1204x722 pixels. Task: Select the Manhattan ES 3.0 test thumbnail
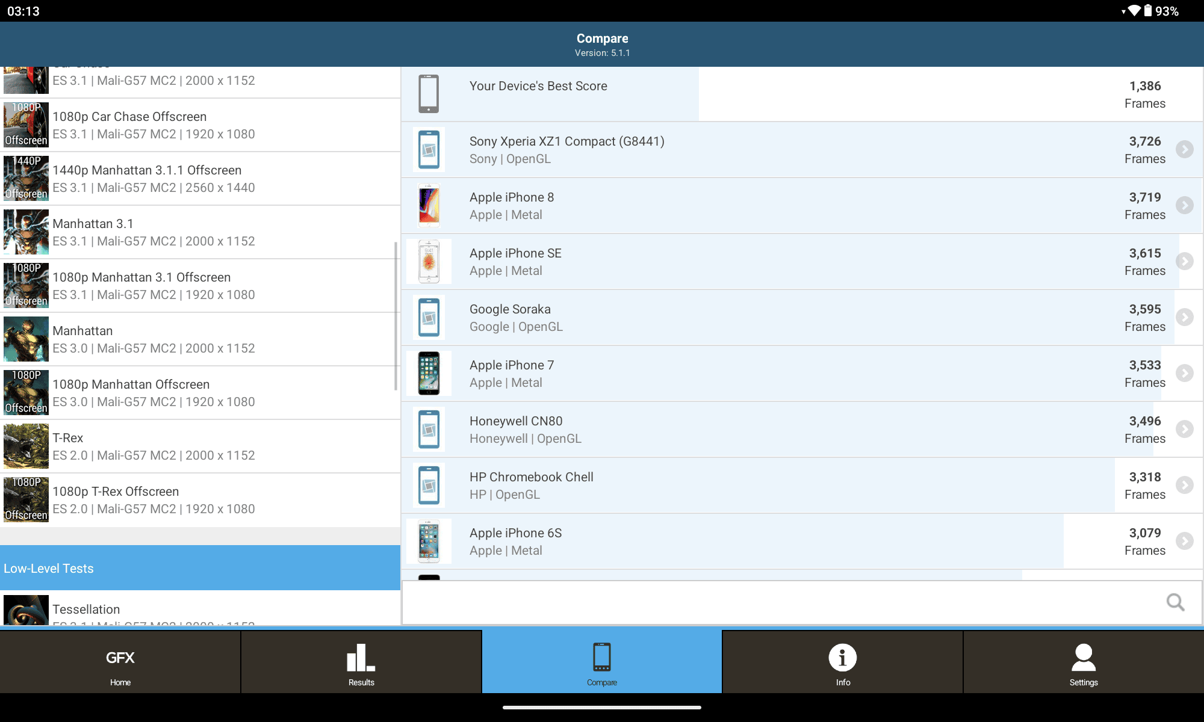26,339
